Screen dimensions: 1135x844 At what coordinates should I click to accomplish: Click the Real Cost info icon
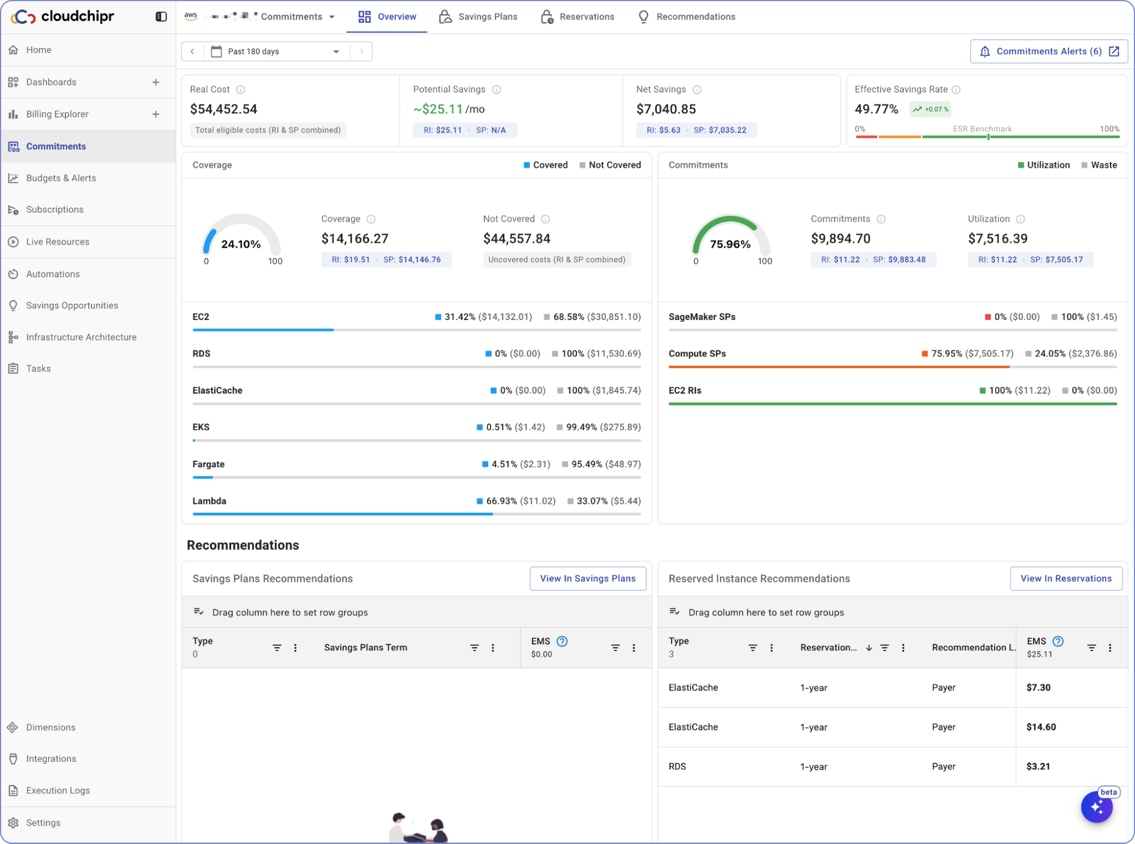point(241,90)
